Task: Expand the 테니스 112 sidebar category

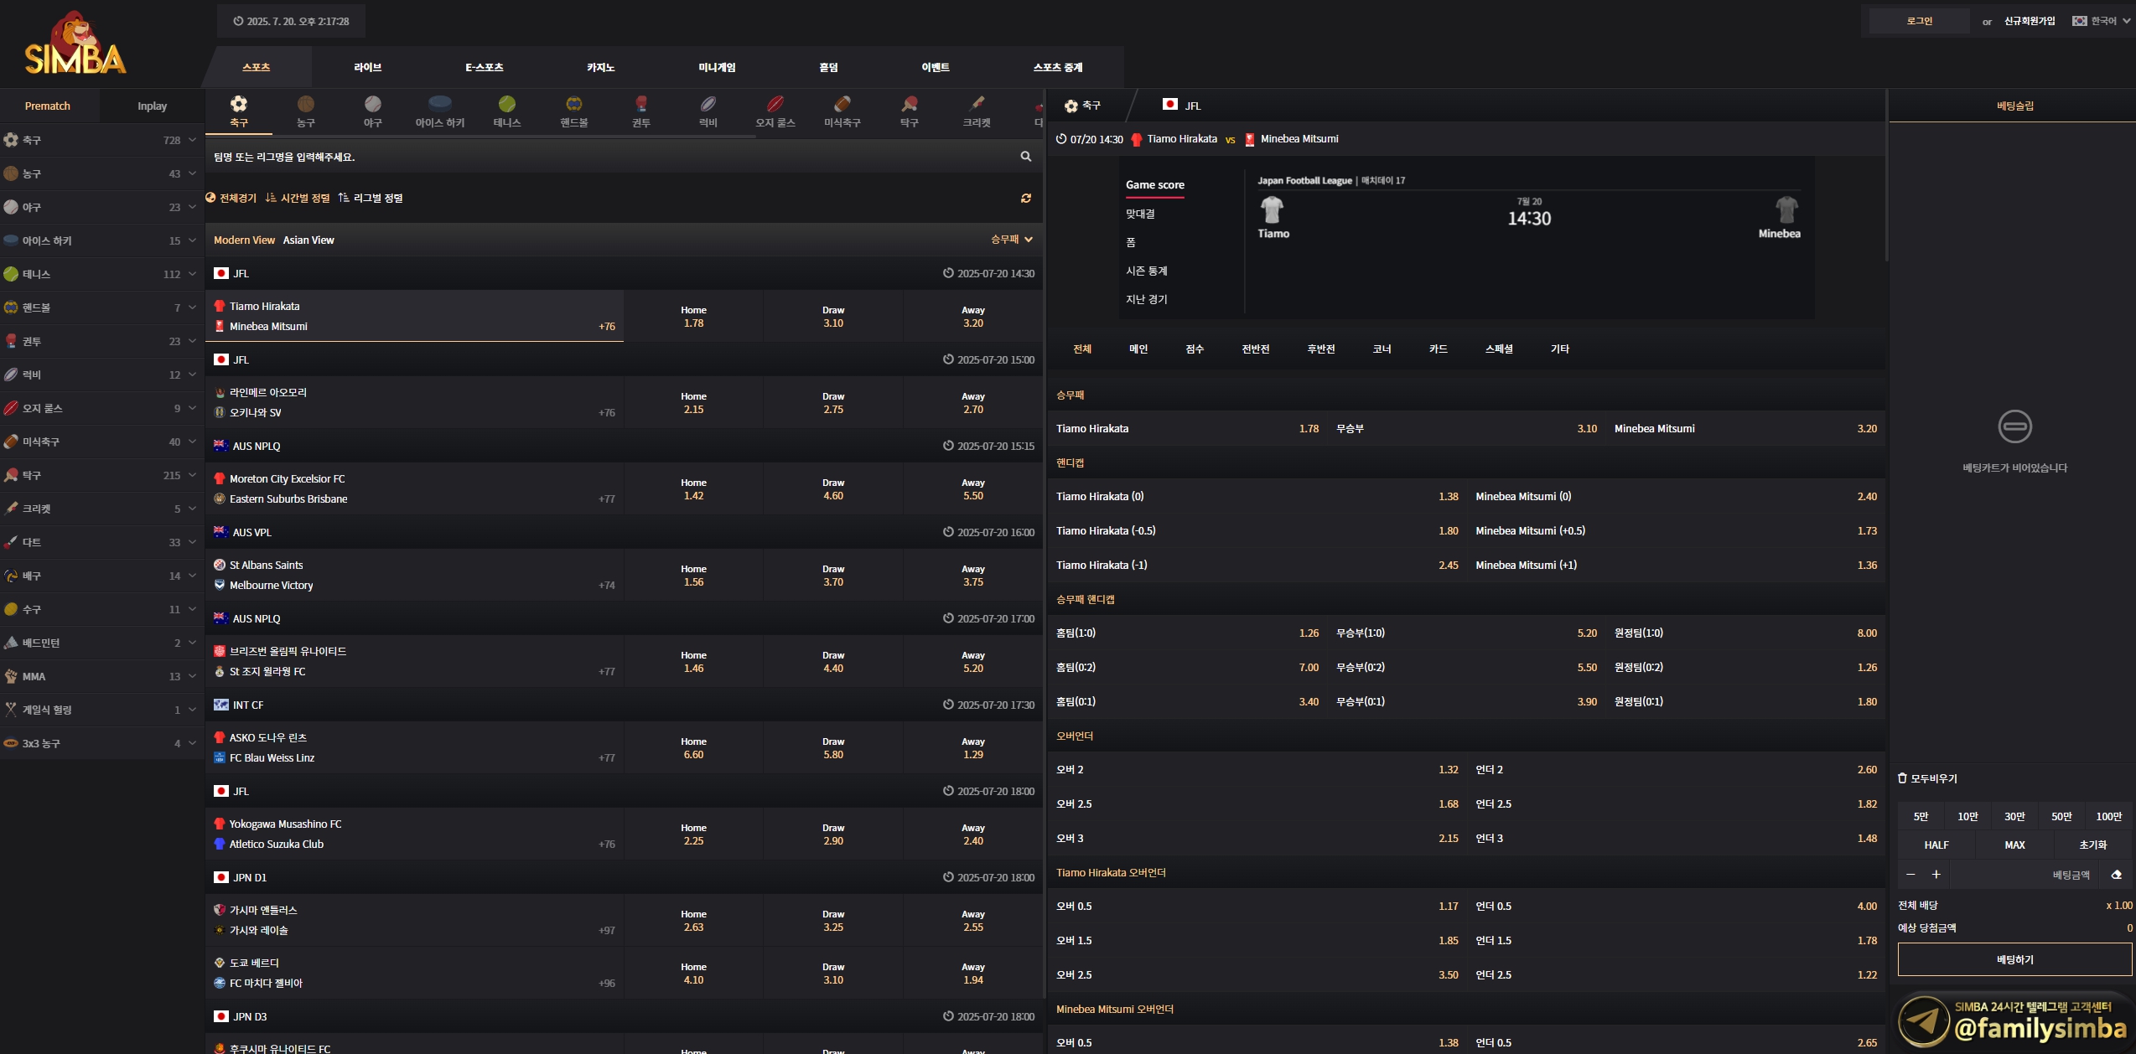Action: [101, 274]
